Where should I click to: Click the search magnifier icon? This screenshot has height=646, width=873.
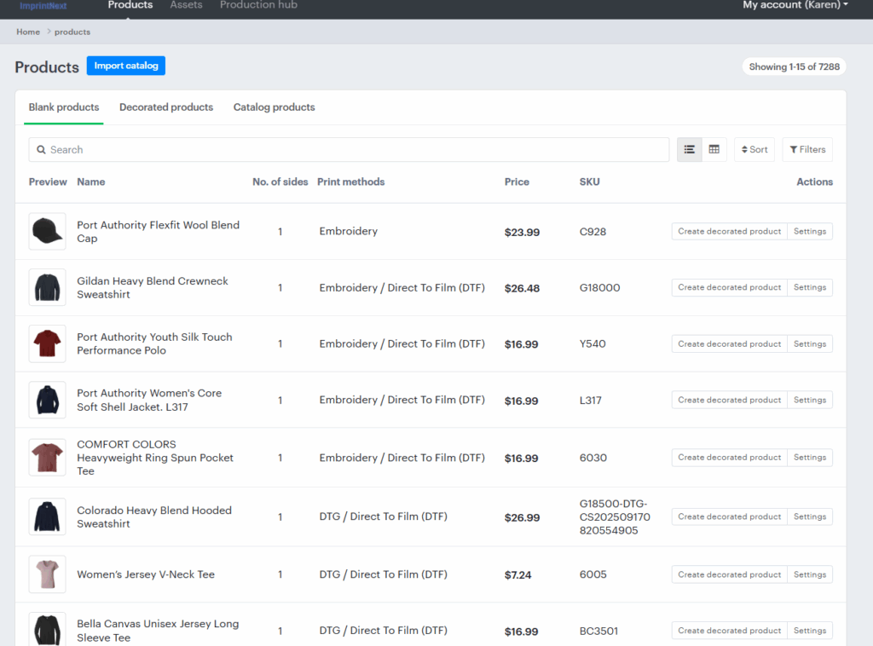pos(41,150)
